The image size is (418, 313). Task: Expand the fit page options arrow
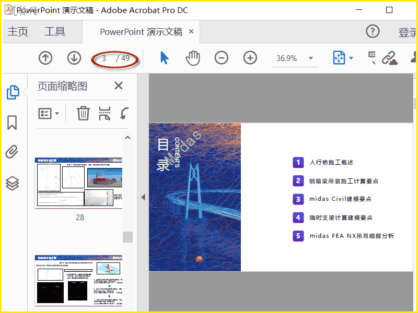point(351,58)
